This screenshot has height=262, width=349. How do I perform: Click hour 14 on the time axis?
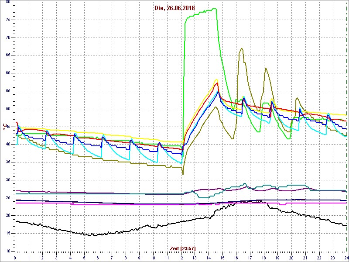coord(209,258)
